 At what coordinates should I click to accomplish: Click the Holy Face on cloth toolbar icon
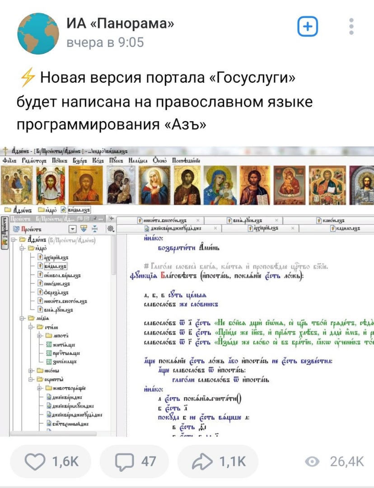point(51,185)
